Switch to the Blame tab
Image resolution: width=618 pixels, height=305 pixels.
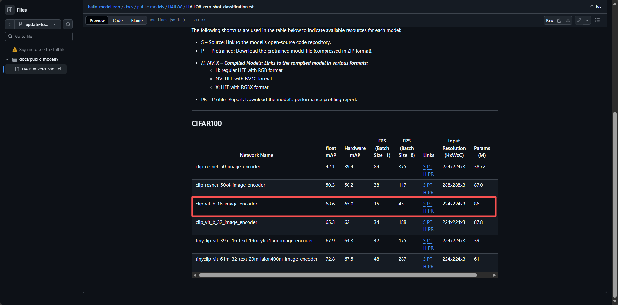(137, 20)
